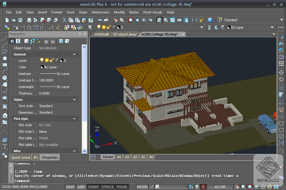Select the Rectangle tool in left toolbar
This screenshot has width=286, height=190.
point(5,65)
